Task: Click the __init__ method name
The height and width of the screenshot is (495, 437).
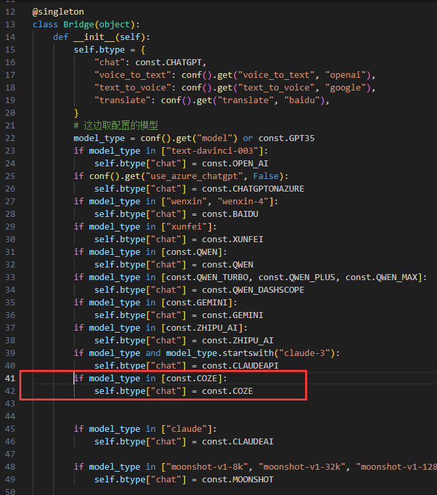Action: [x=94, y=37]
